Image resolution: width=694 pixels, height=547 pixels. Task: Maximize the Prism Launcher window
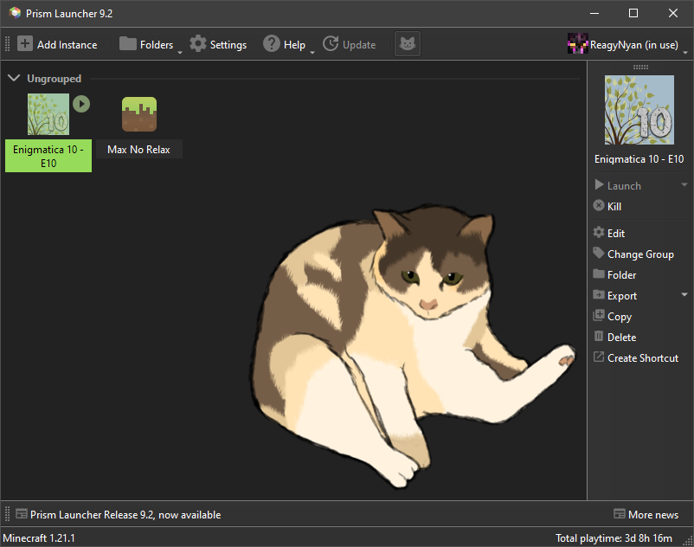(633, 13)
